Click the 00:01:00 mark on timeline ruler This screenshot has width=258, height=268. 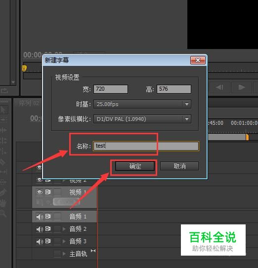tap(244, 123)
